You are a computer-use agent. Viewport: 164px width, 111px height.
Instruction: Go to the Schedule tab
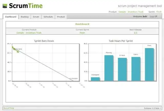click(48, 17)
